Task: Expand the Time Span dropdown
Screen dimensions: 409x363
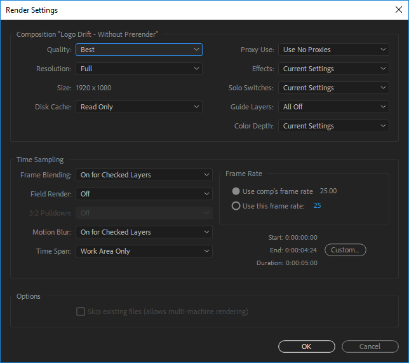Action: [x=144, y=251]
